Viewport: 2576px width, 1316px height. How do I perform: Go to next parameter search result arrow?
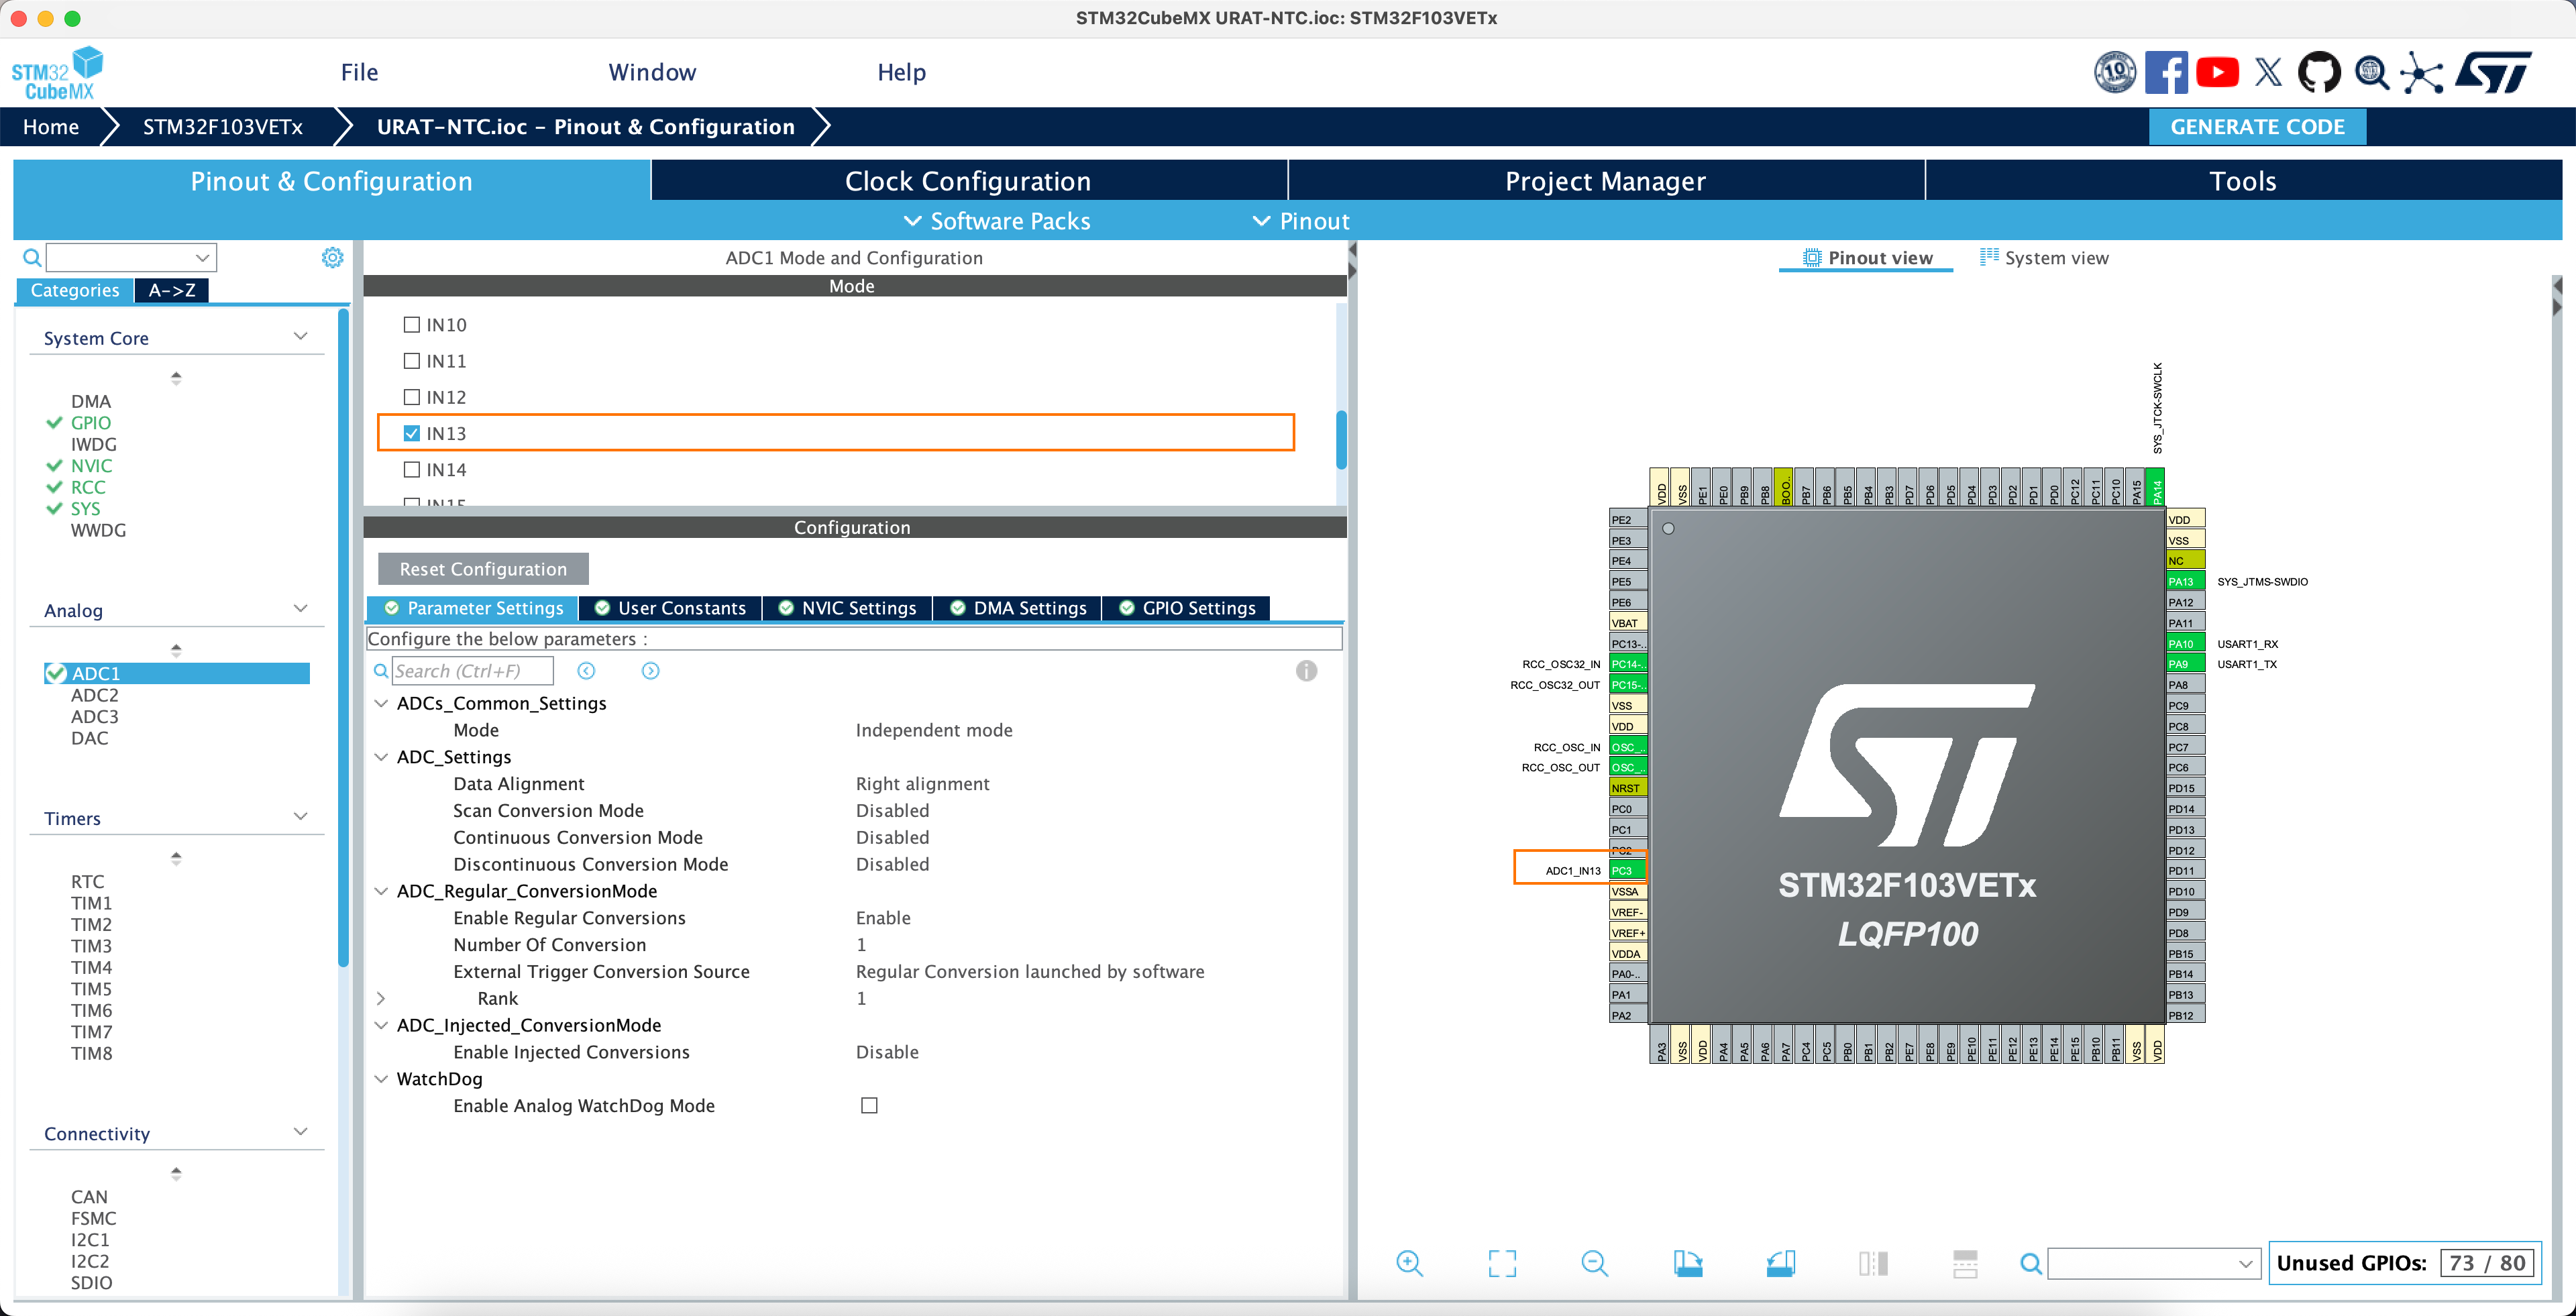pyautogui.click(x=650, y=671)
